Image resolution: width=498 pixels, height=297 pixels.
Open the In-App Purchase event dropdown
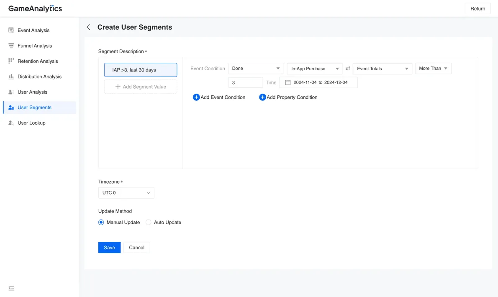[x=315, y=69]
